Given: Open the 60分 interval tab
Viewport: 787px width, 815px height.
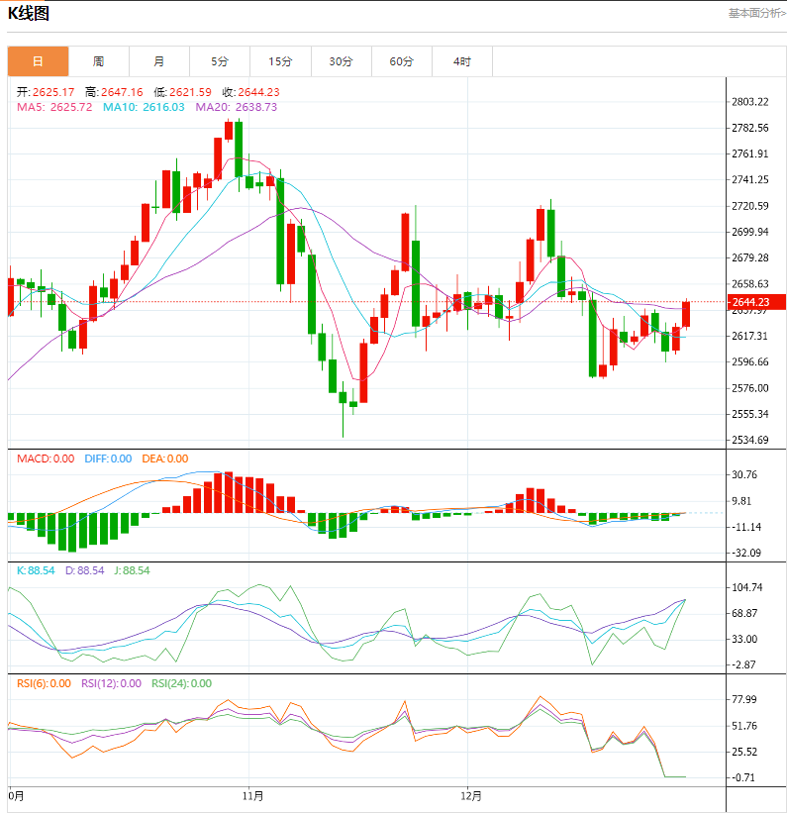Looking at the screenshot, I should (402, 61).
